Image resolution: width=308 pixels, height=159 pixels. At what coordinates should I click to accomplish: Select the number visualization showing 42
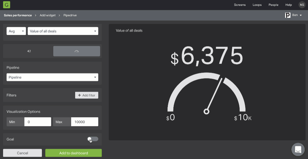(29, 51)
